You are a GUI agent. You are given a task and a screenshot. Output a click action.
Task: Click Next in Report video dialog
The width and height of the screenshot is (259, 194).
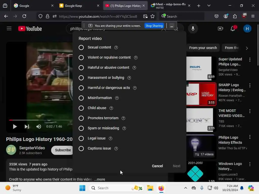(x=176, y=166)
